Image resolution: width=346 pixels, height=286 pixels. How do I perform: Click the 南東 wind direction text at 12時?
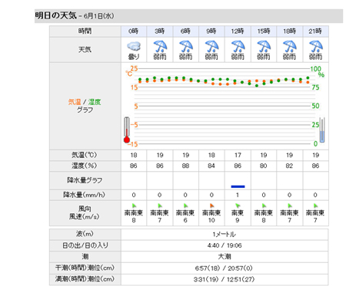pyautogui.click(x=238, y=212)
